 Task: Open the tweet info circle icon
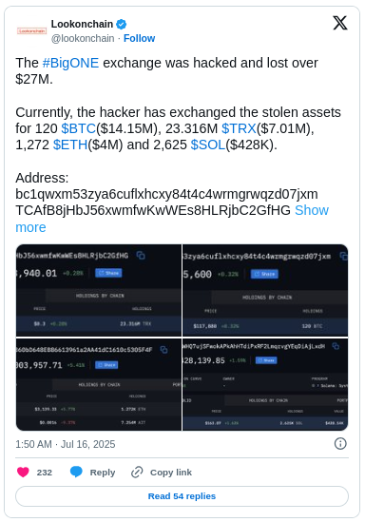[340, 443]
